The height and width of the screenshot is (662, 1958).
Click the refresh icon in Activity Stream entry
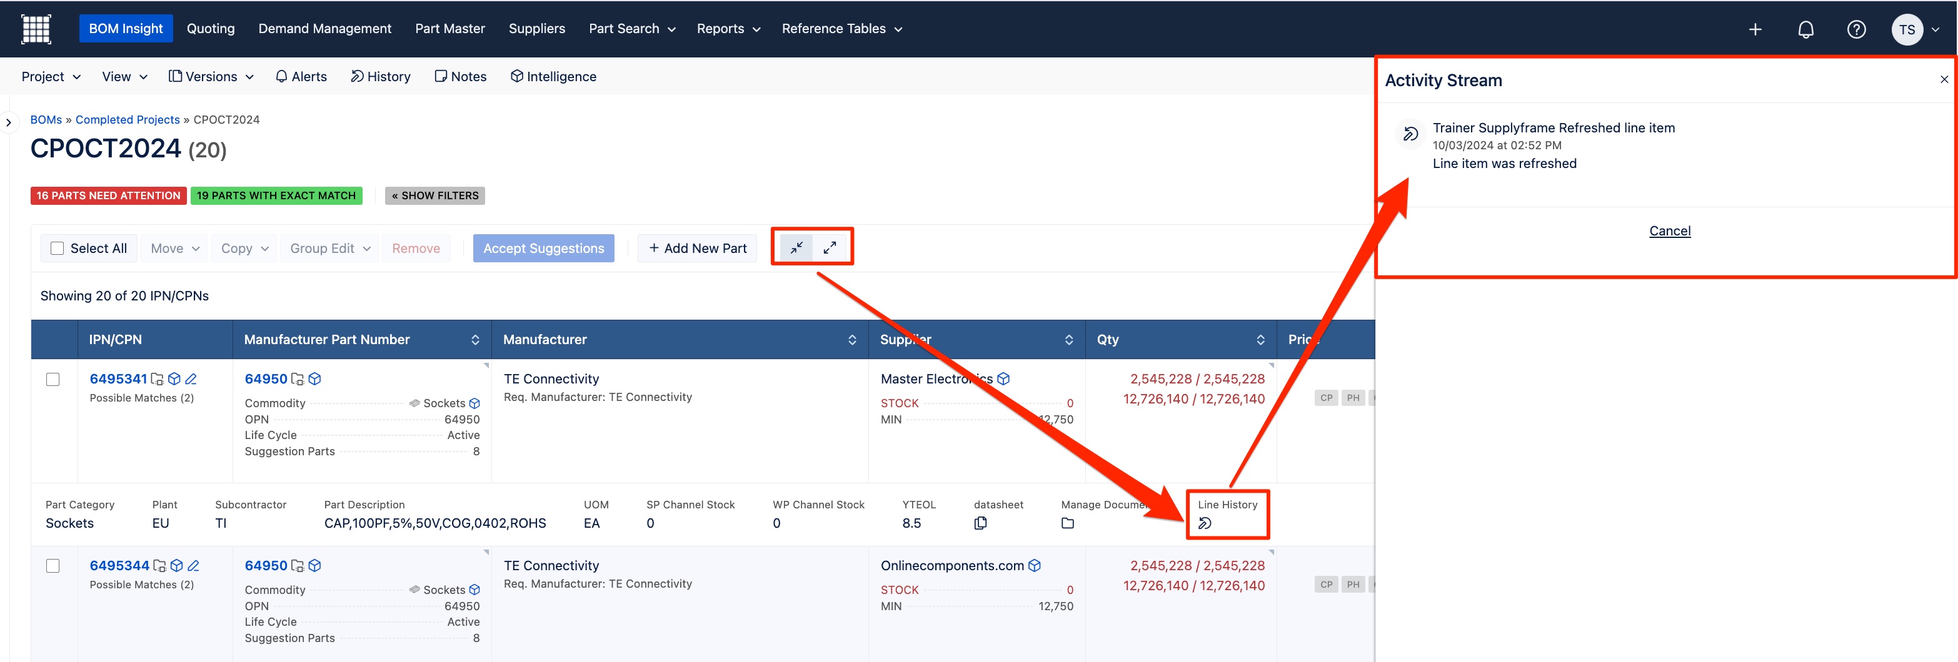click(x=1411, y=134)
